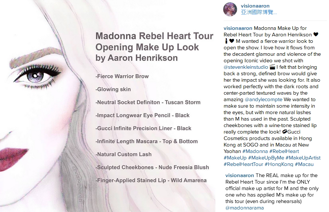Image resolution: width=329 pixels, height=212 pixels.
Task: Click the lips emoji before Gucci
Action: (x=284, y=132)
